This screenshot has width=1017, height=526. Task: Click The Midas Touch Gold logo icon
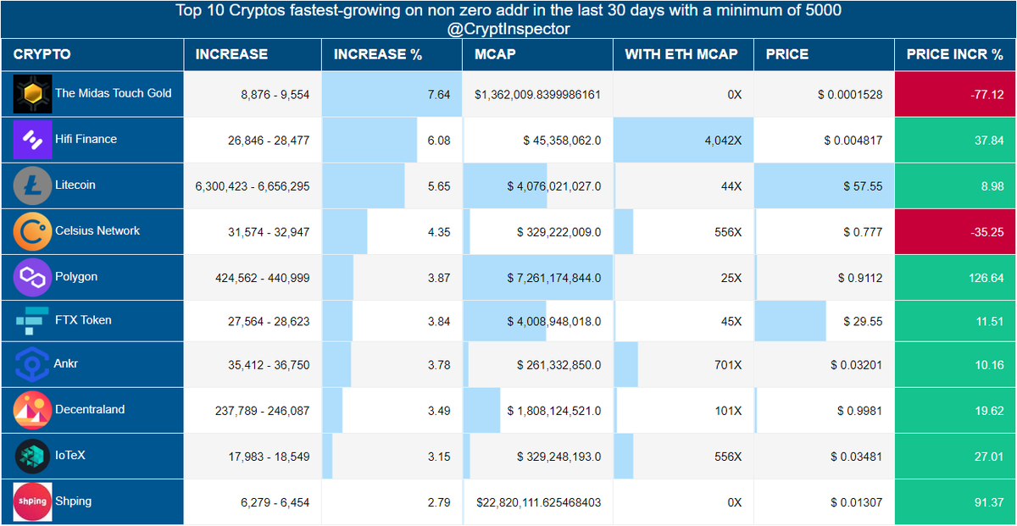click(33, 94)
